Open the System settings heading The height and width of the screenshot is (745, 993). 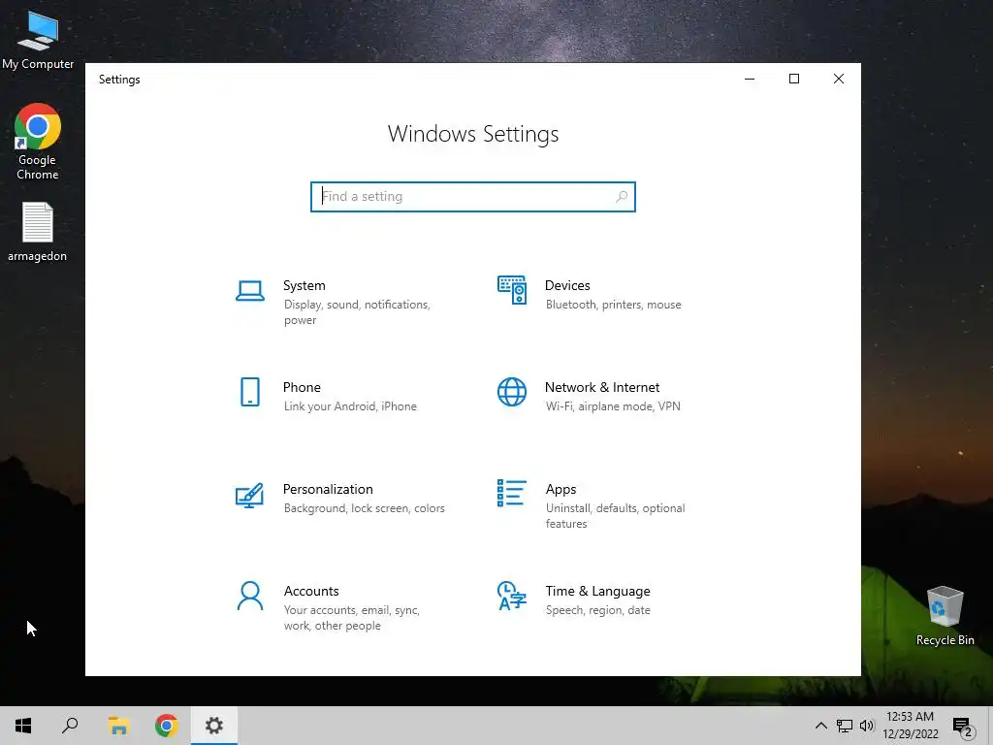coord(304,286)
